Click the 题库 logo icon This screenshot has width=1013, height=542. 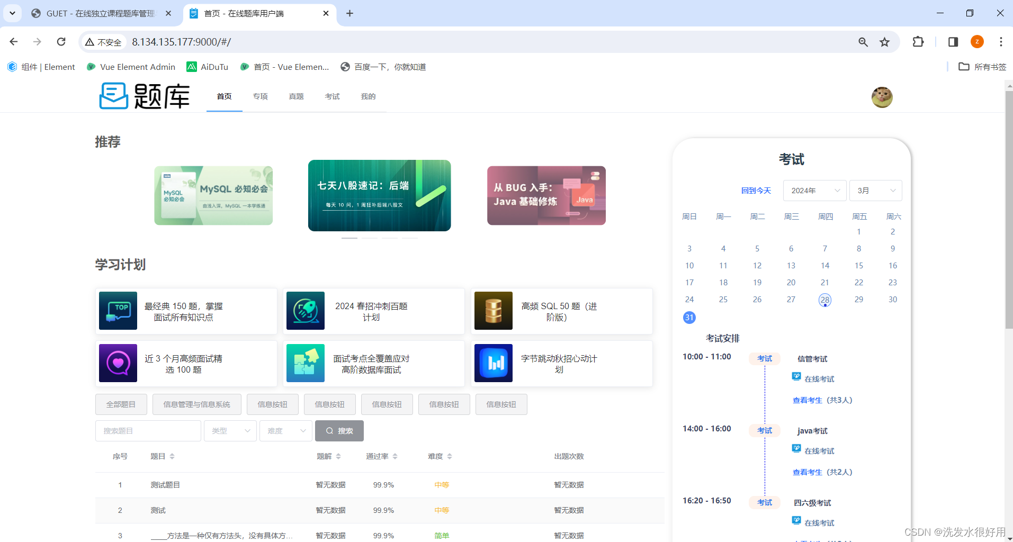tap(114, 96)
